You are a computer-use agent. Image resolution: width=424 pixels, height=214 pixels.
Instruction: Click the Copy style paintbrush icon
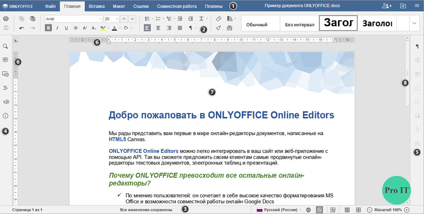(x=218, y=28)
